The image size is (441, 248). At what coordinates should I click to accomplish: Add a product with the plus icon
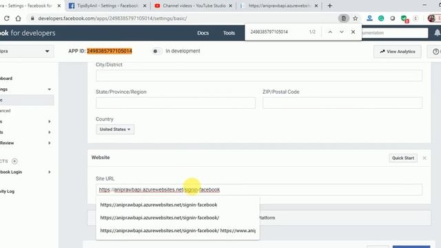tap(14, 161)
